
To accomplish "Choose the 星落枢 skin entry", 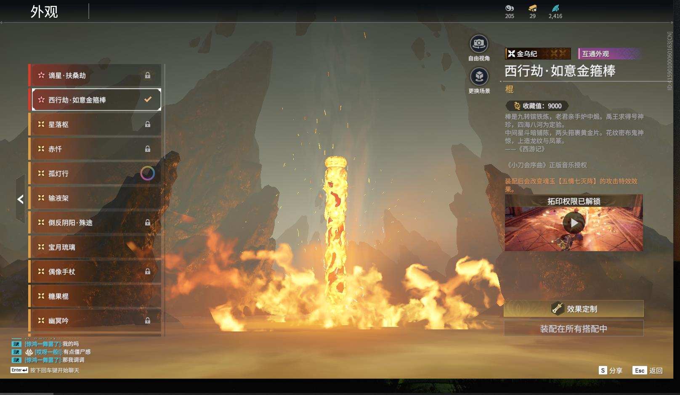I will click(x=95, y=125).
